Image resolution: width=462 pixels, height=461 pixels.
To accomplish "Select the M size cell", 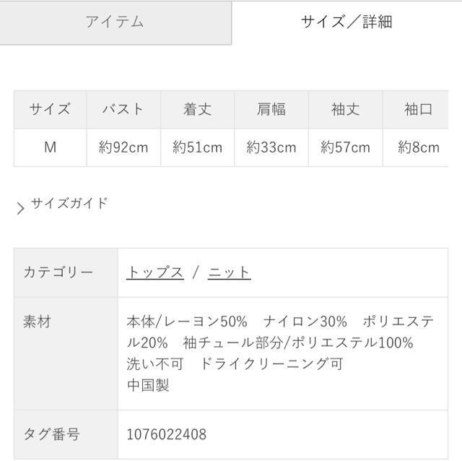I will coord(50,147).
